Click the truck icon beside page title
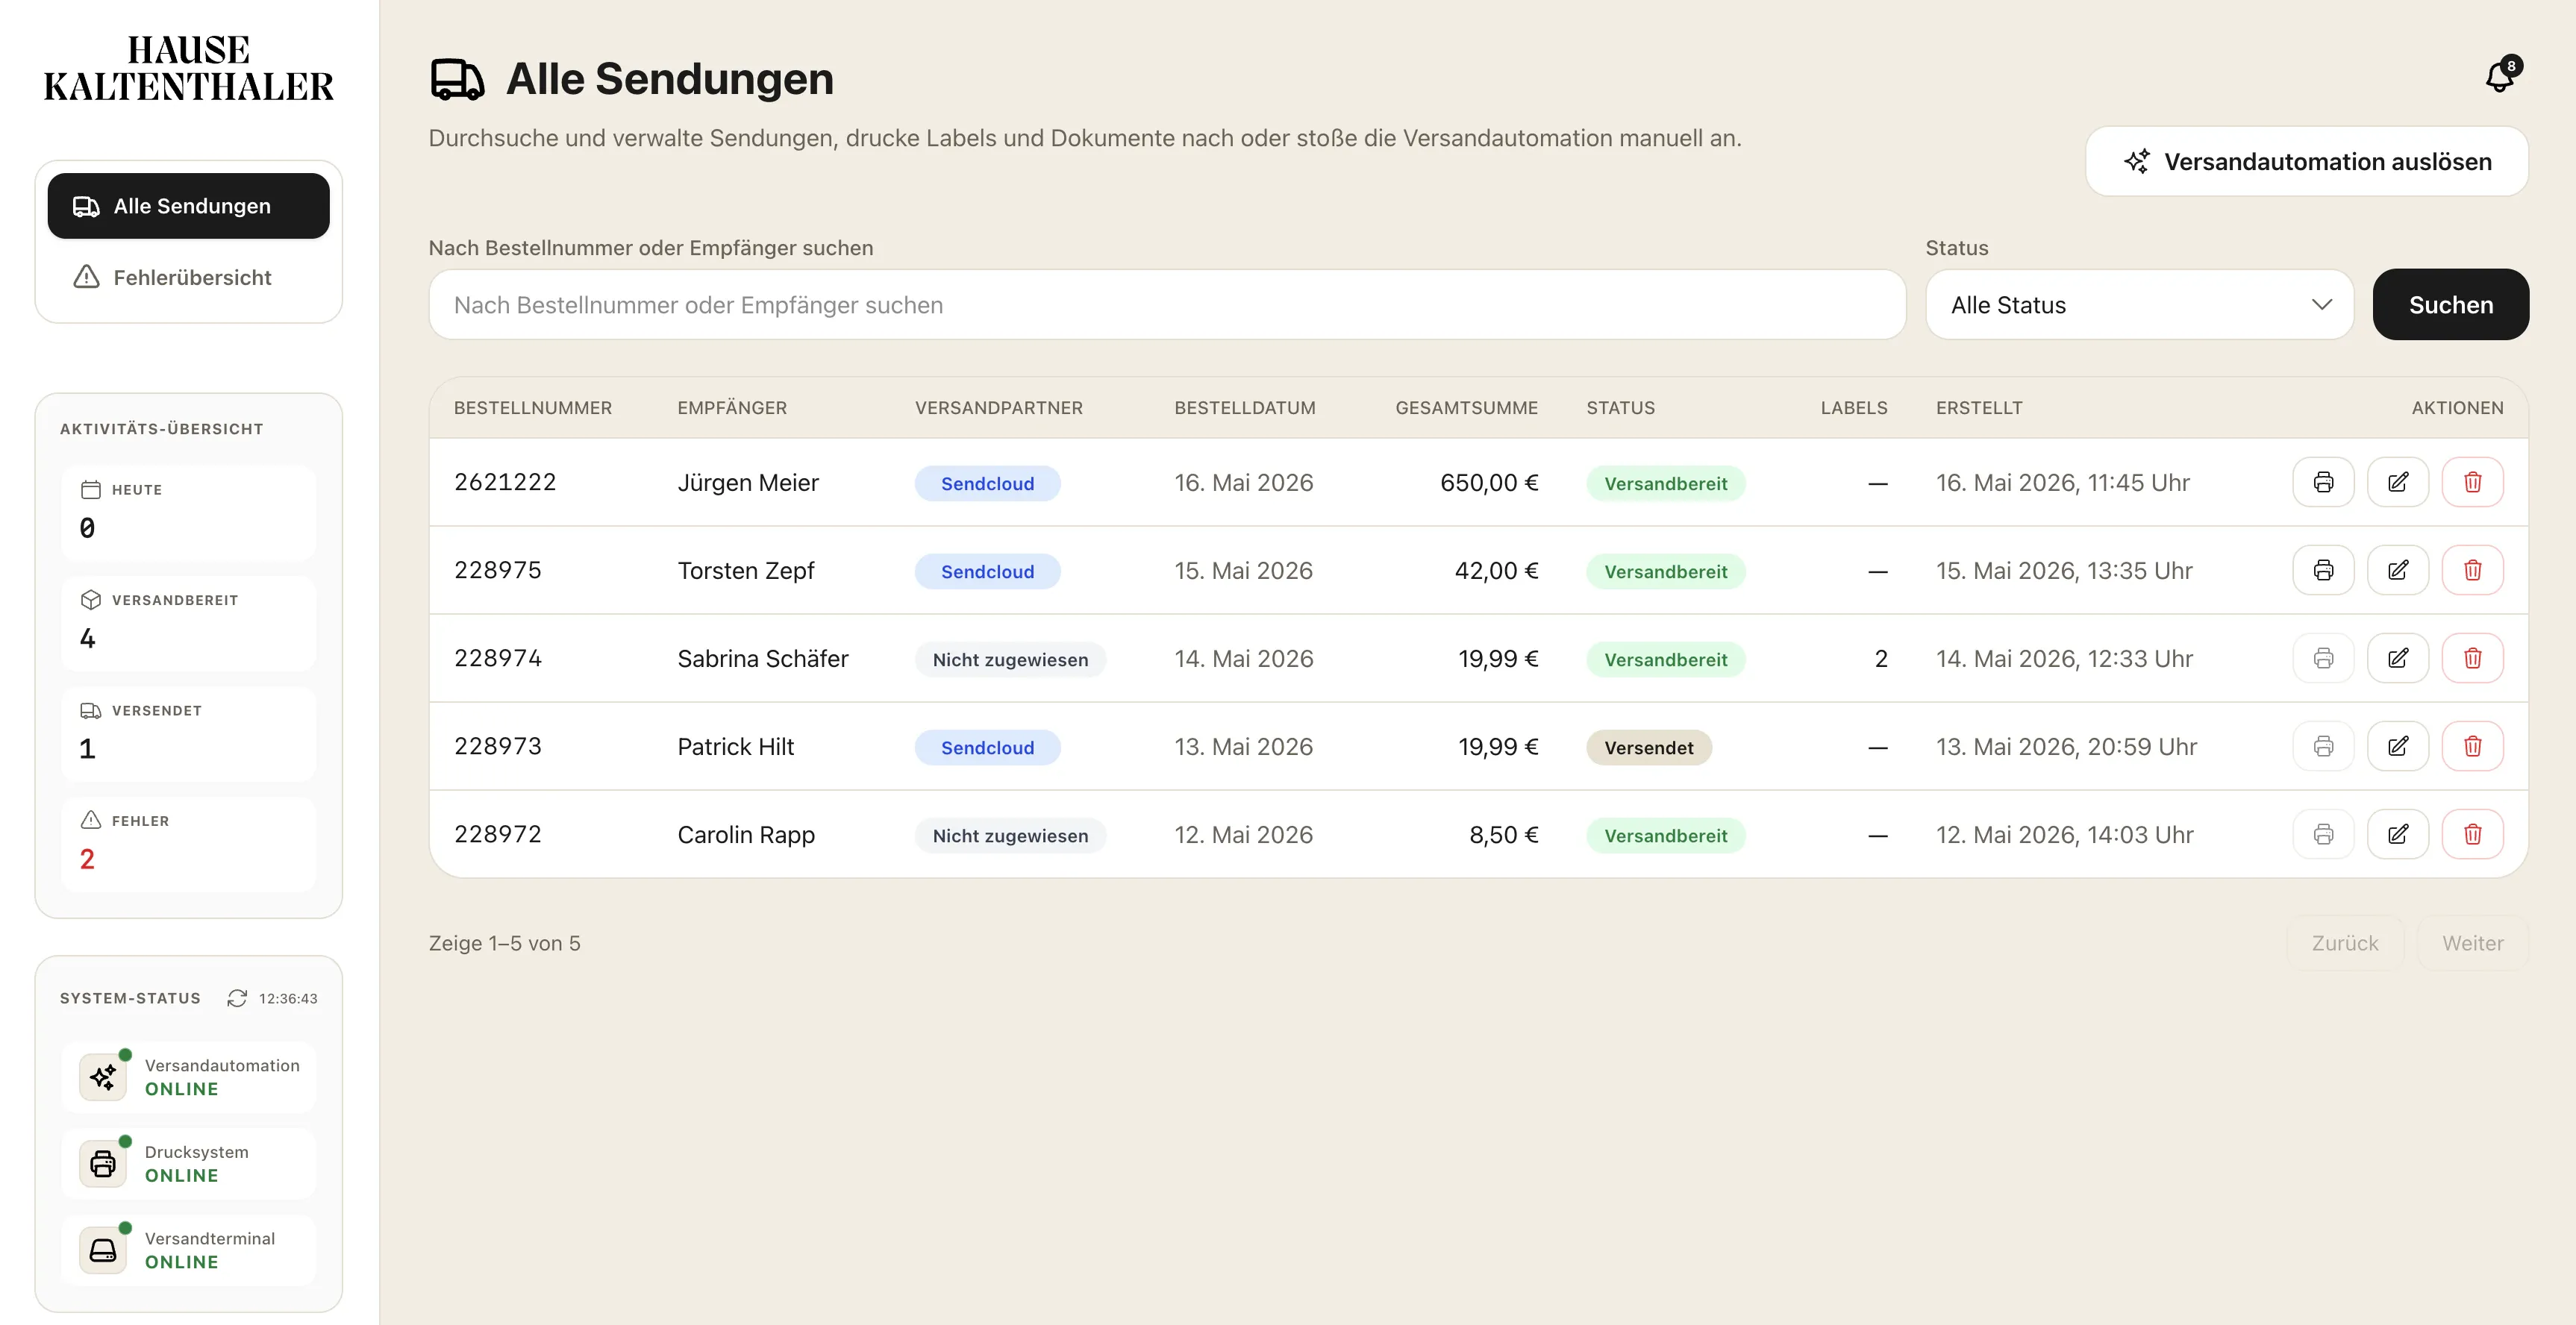The image size is (2576, 1325). [x=457, y=79]
